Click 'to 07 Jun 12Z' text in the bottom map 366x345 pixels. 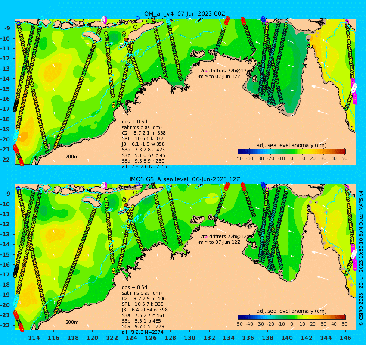[224, 242]
